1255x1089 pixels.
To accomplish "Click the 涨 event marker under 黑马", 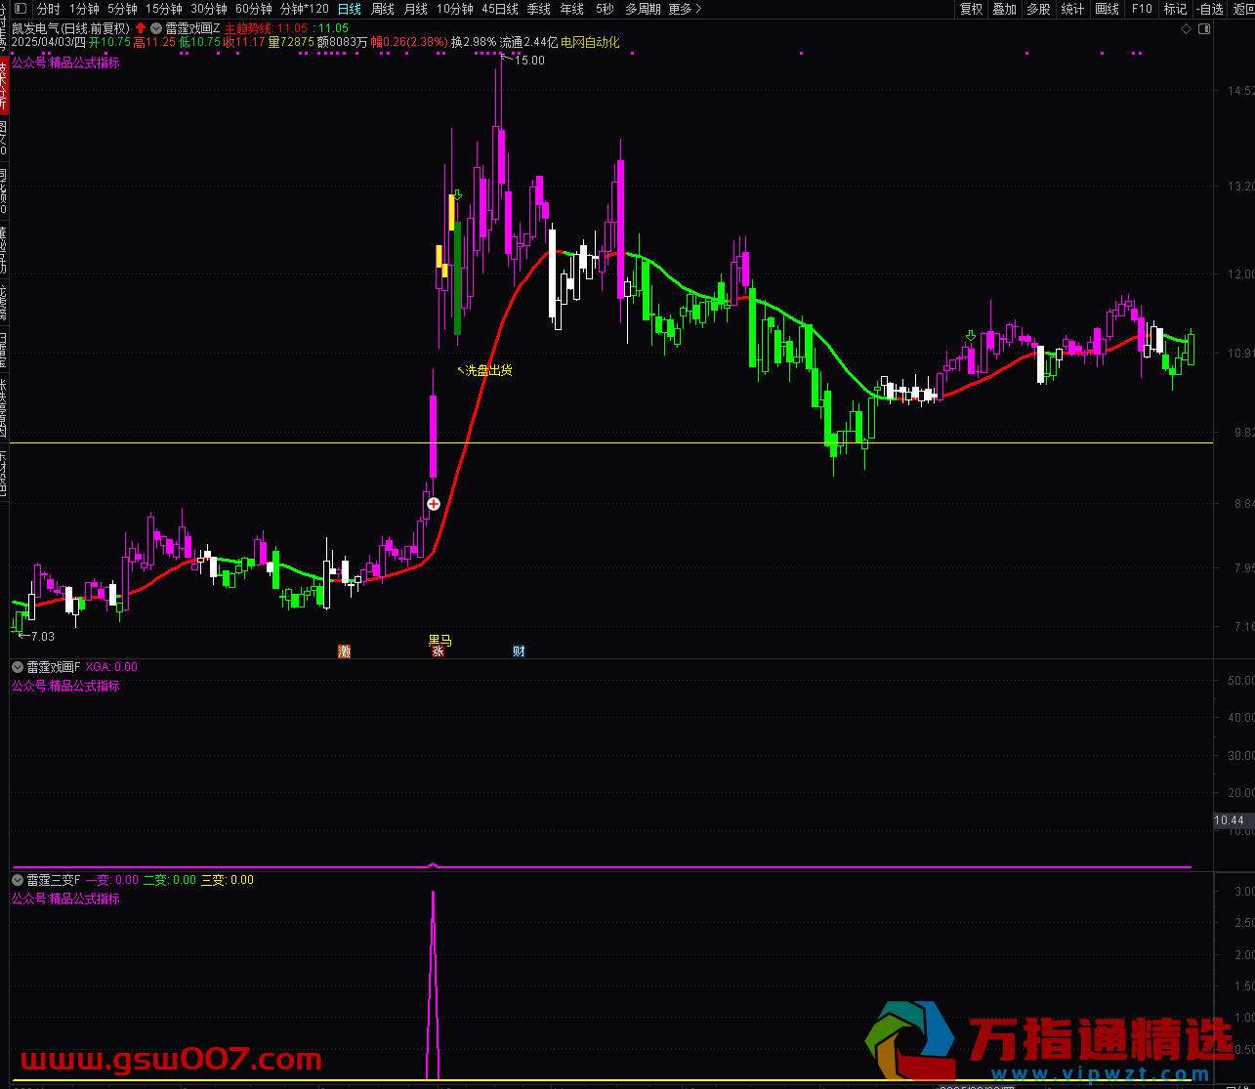I will click(439, 651).
